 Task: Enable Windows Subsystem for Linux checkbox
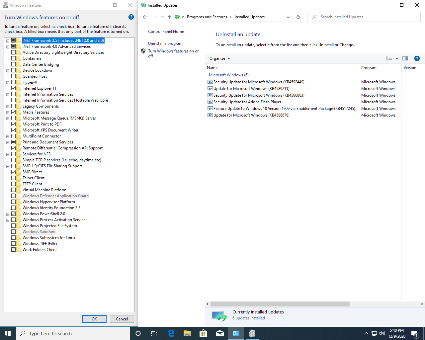coord(13,238)
